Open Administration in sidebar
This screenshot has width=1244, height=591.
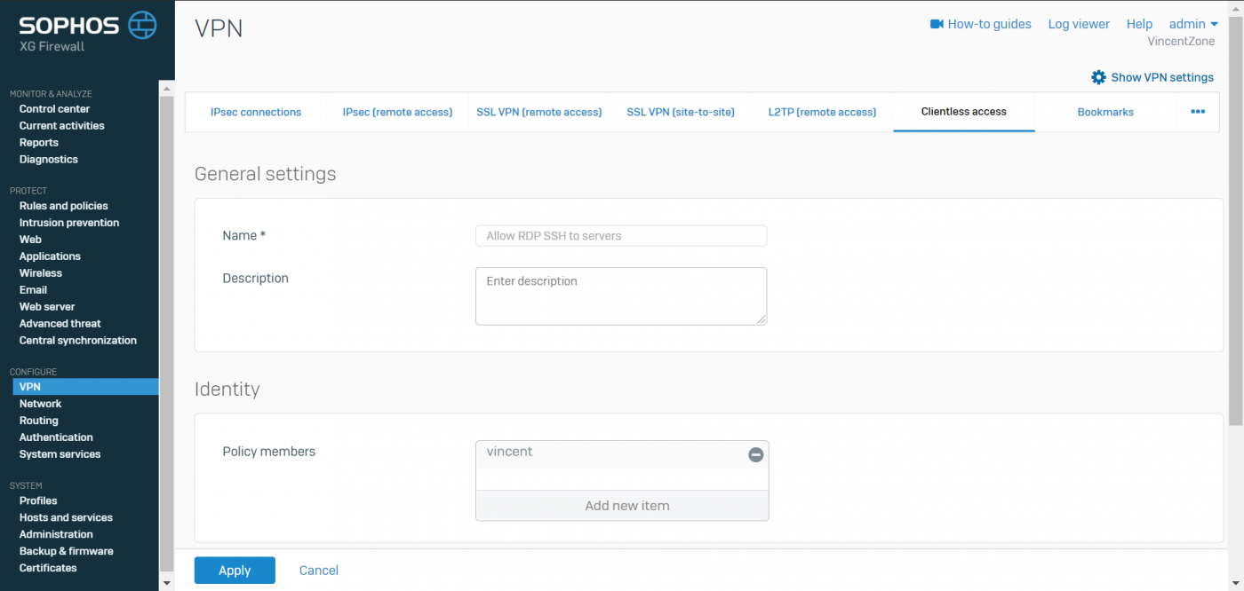point(56,535)
